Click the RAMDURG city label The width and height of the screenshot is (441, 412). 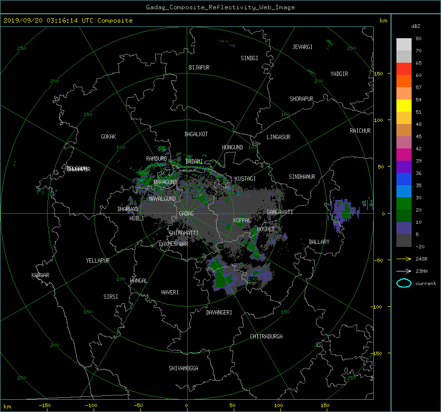(156, 159)
